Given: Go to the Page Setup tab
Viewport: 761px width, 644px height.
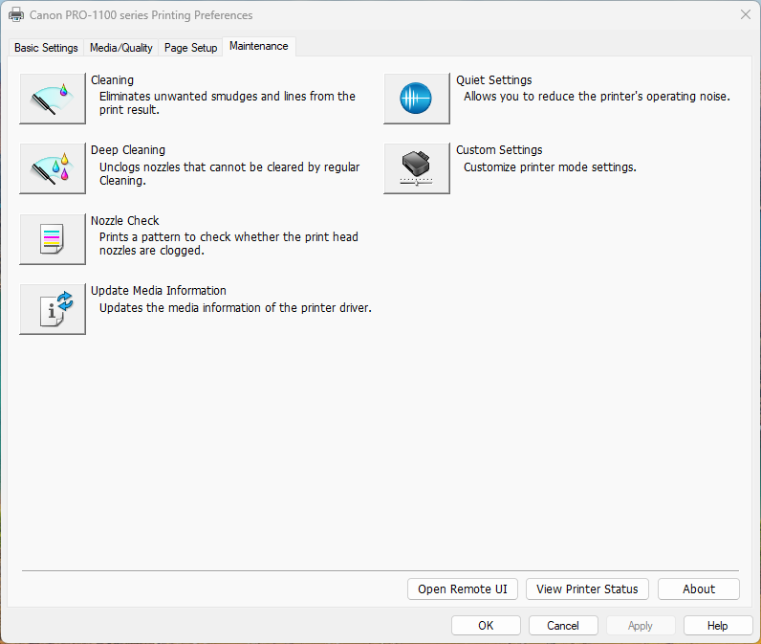Looking at the screenshot, I should pyautogui.click(x=190, y=48).
